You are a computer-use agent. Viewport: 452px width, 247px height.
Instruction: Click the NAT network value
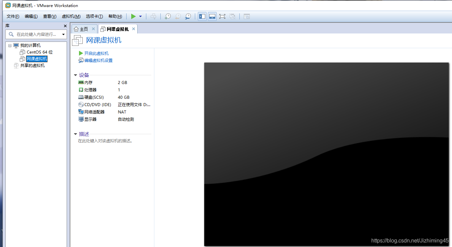(x=122, y=112)
